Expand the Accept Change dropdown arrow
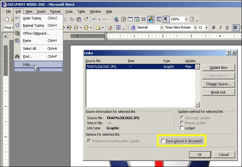Screen dimensions: 242x167 (81, 28)
